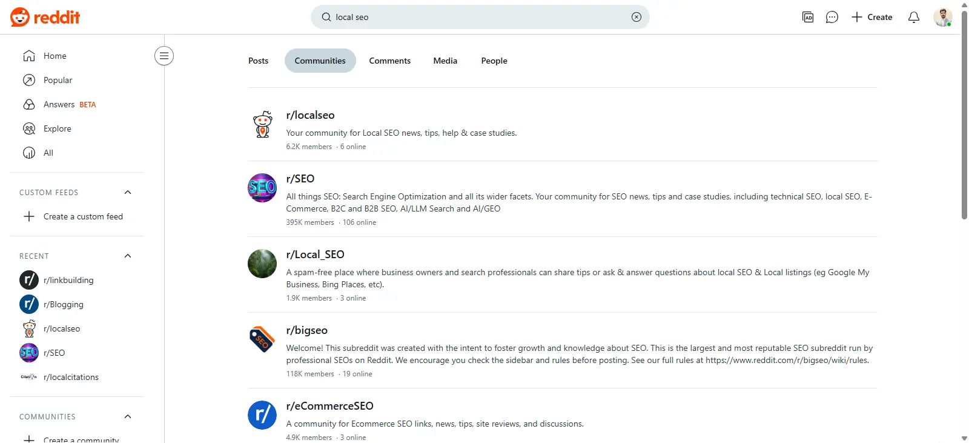Open r/SEO icon in Recent list
Screen dimensions: 969x443
(29, 353)
